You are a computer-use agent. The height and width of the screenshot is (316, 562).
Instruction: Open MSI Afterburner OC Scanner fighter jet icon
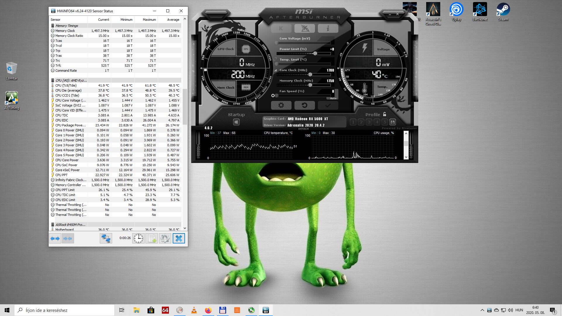point(304,28)
